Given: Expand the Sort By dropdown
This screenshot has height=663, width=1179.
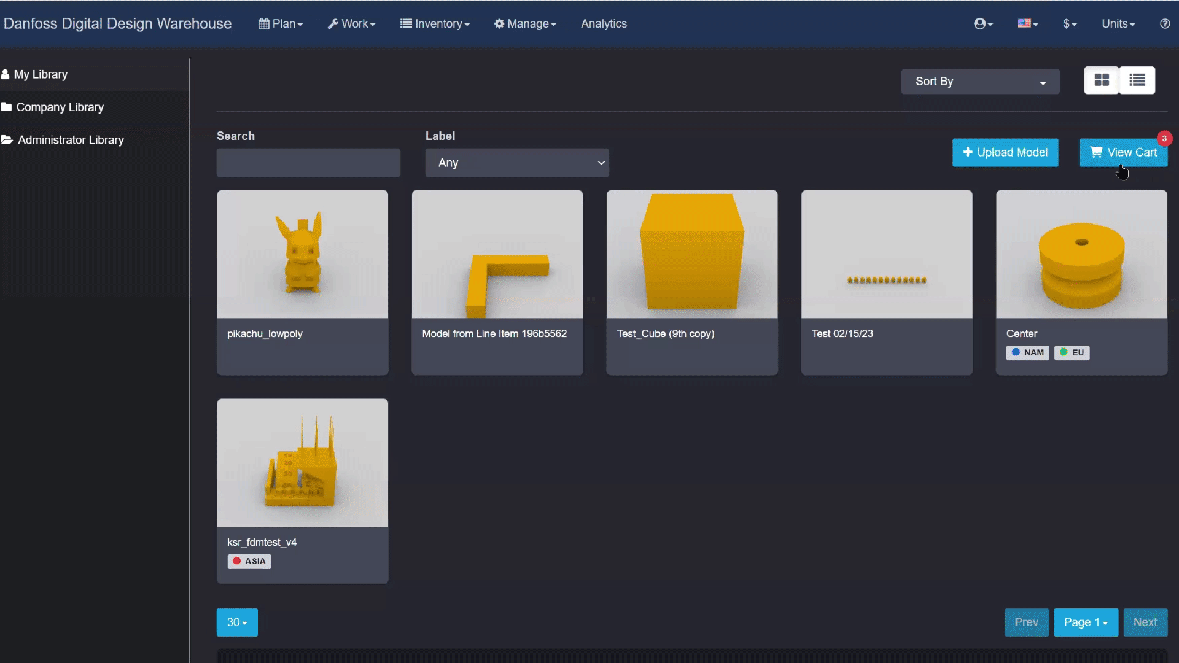Looking at the screenshot, I should [980, 82].
